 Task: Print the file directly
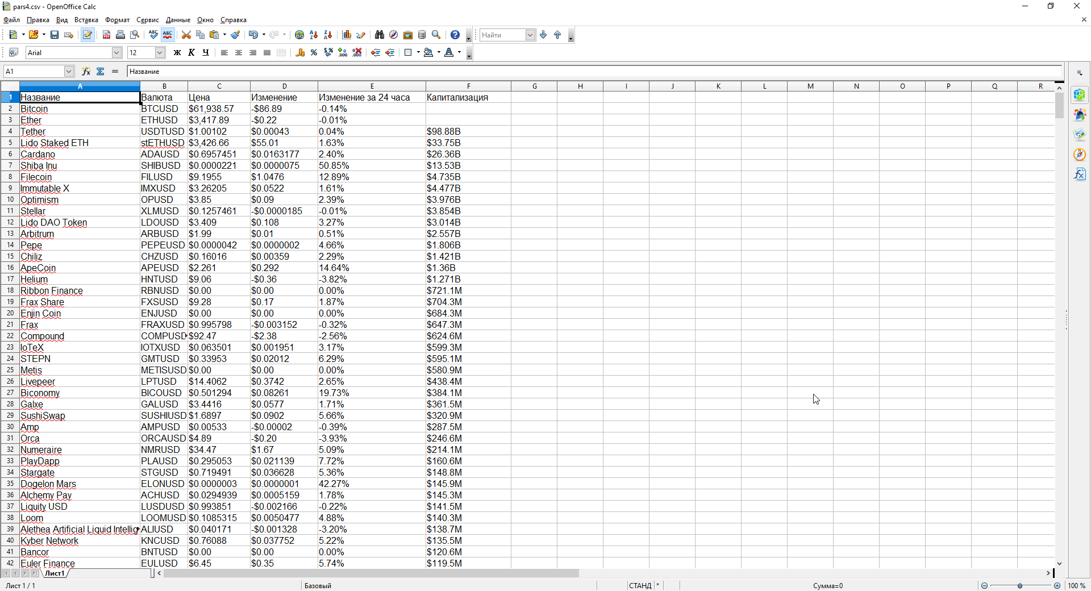point(120,35)
